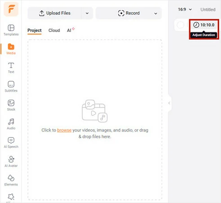This screenshot has width=221, height=203.
Task: Open the Elements panel
Action: (x=11, y=180)
